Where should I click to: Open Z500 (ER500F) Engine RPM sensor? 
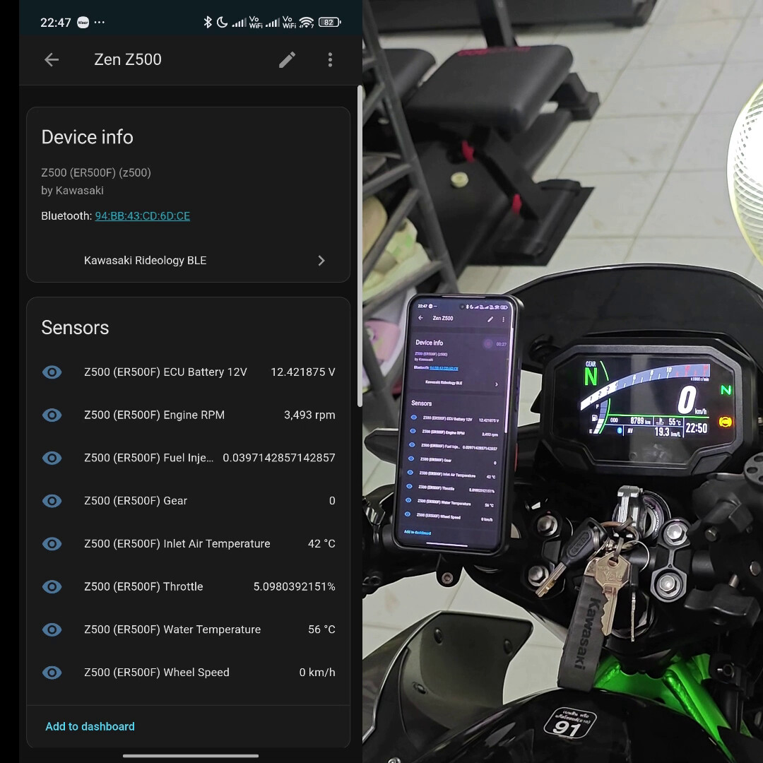189,415
